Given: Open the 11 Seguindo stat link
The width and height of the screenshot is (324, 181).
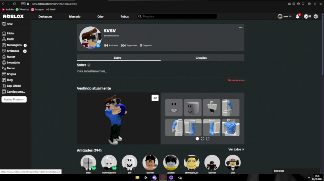Looking at the screenshot, I should pos(146,45).
